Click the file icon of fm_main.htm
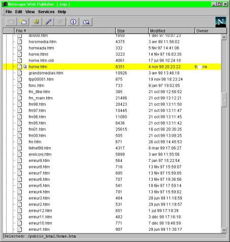 pyautogui.click(x=20, y=98)
